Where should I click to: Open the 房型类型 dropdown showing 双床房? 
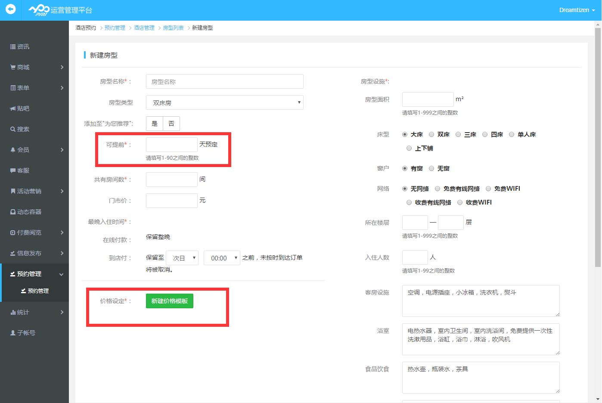pyautogui.click(x=224, y=102)
